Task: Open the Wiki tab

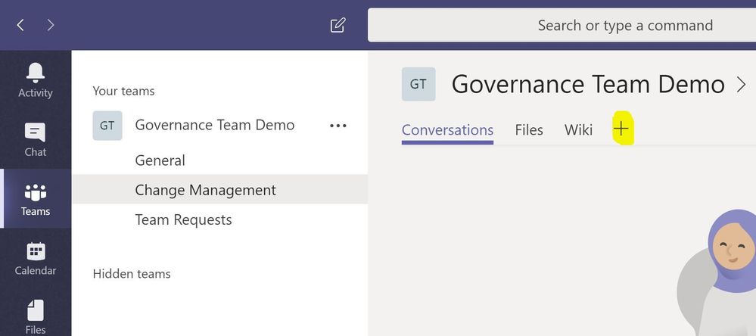Action: coord(578,130)
